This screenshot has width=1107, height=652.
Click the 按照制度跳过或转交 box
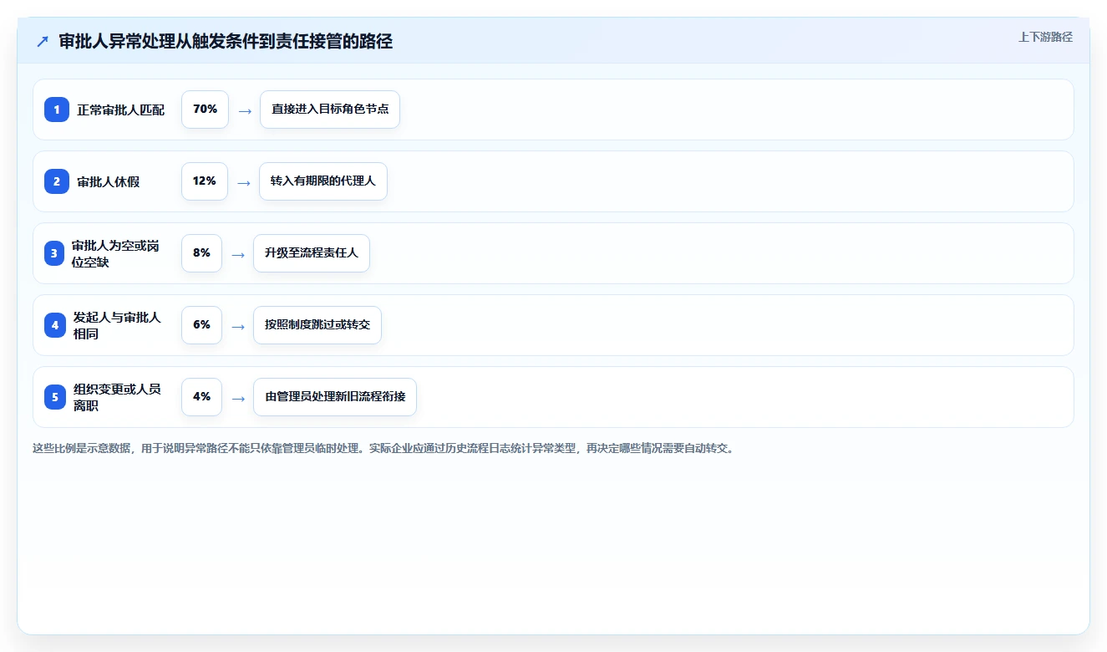[x=317, y=325]
